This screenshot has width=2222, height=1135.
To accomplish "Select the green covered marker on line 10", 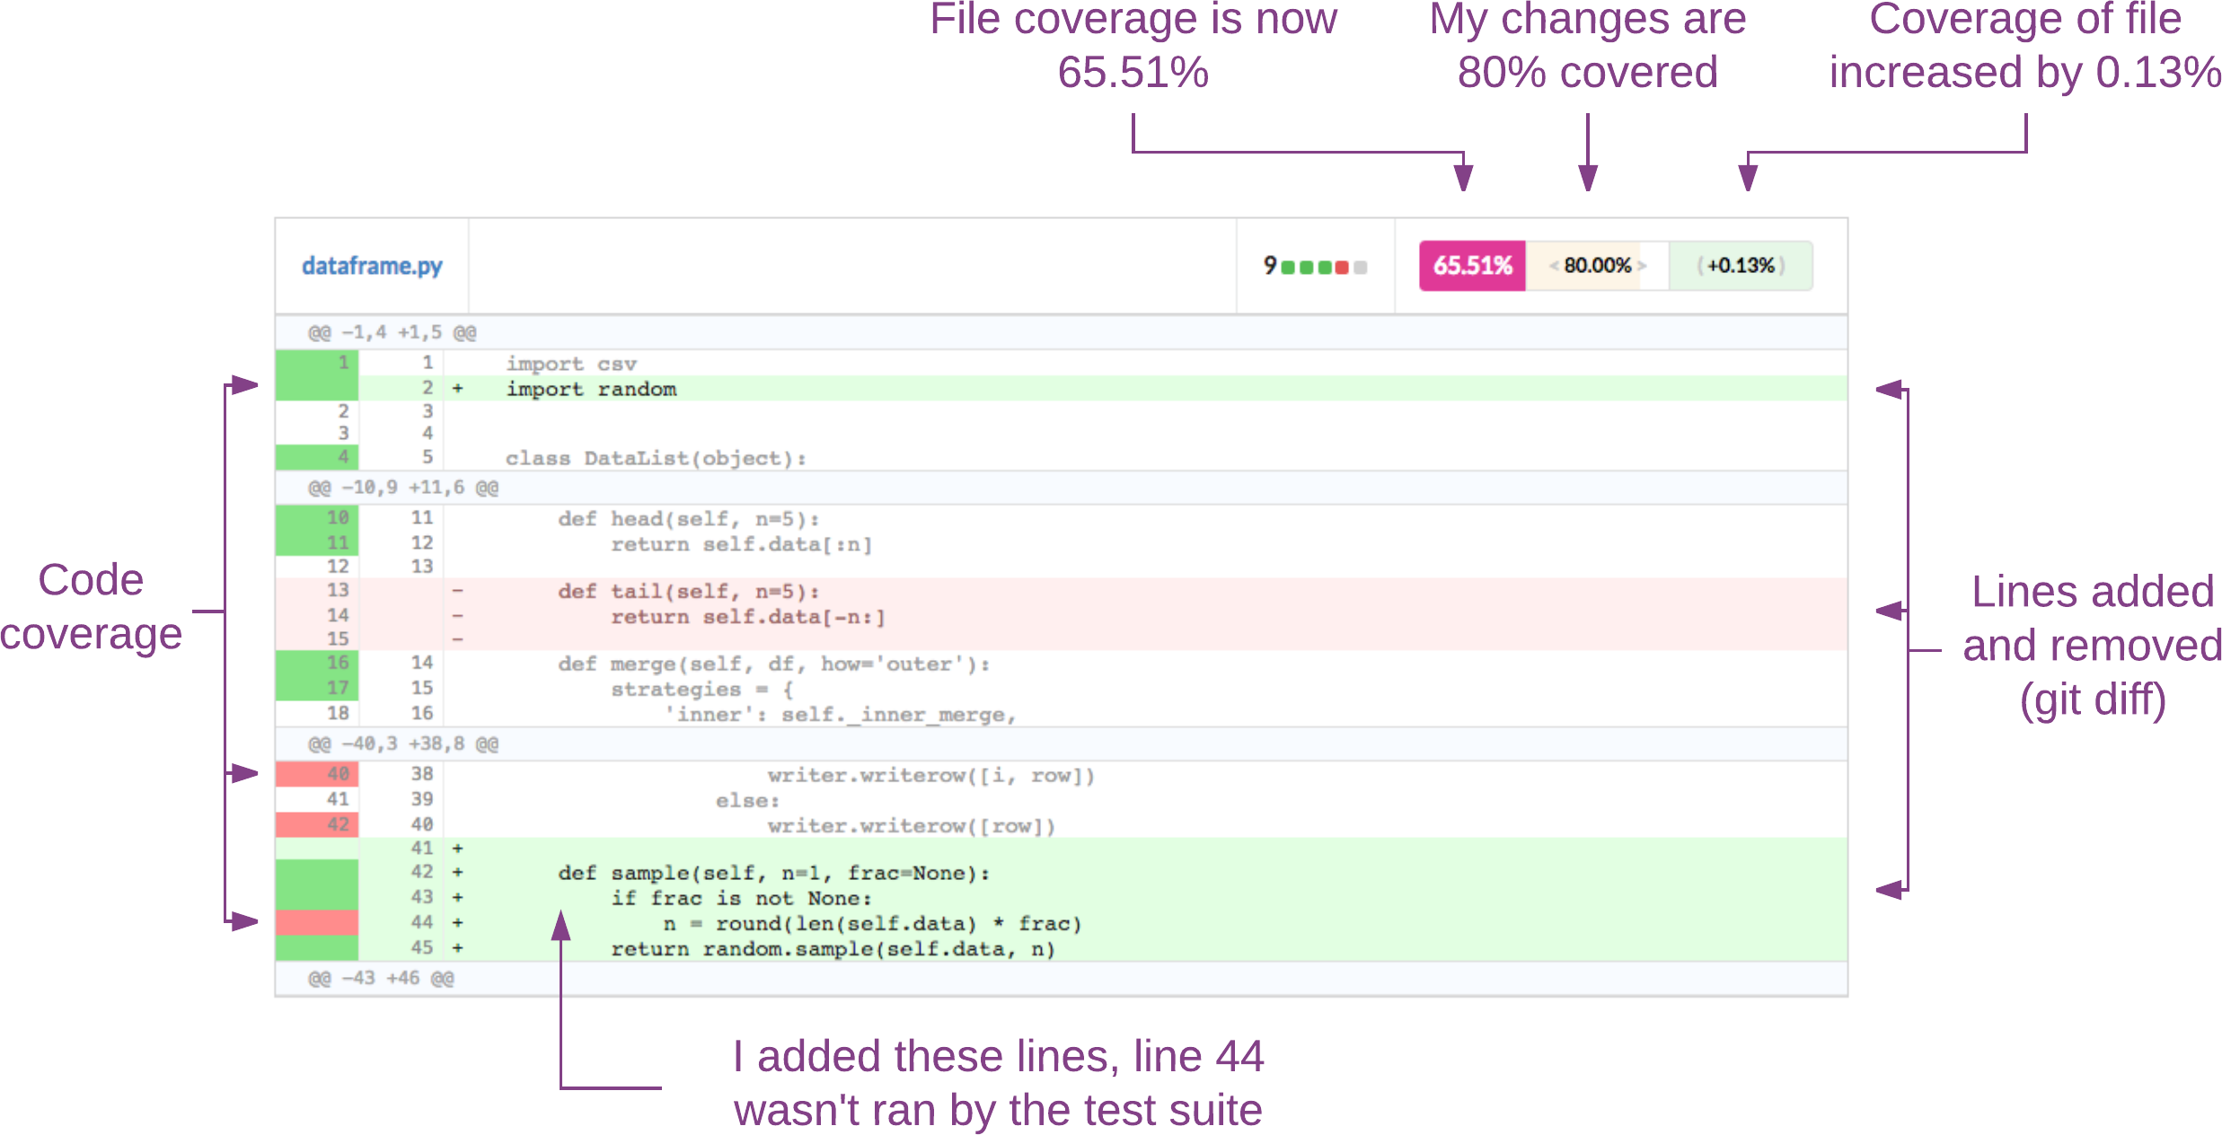I will pos(316,518).
